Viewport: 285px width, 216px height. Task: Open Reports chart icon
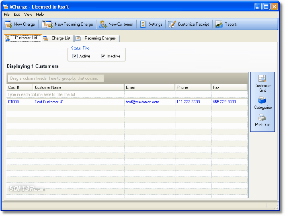click(219, 24)
